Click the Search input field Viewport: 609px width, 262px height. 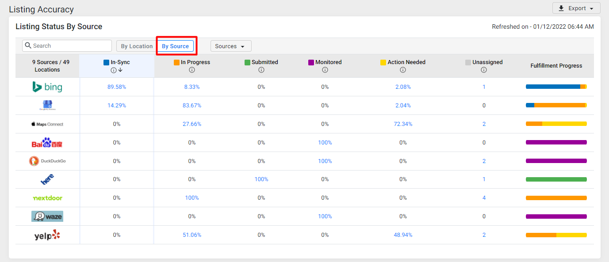point(67,46)
